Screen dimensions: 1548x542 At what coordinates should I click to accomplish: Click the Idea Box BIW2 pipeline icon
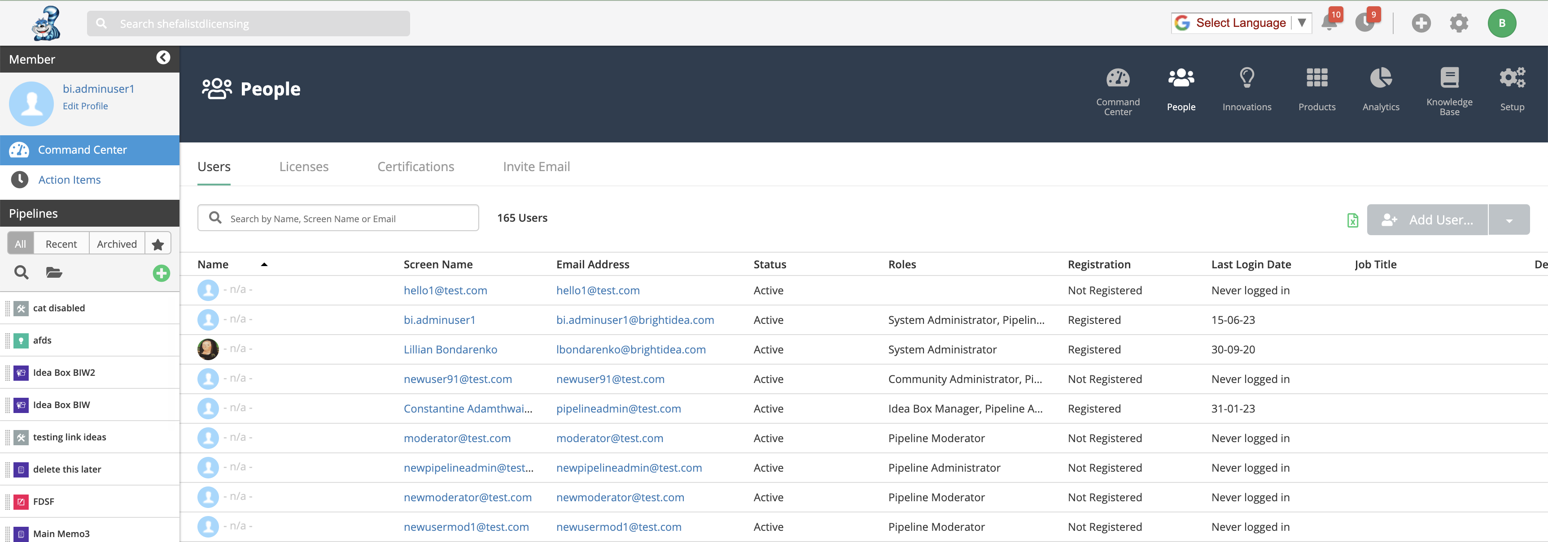pos(21,373)
